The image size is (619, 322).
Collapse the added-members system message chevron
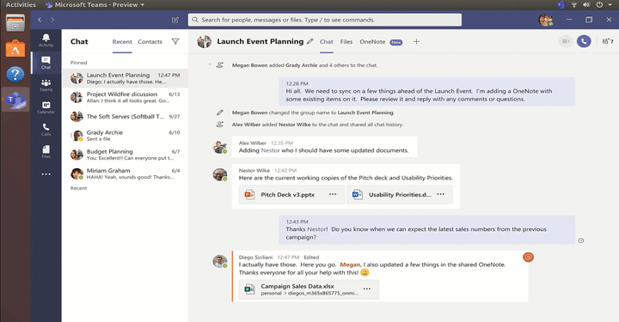tap(210, 64)
